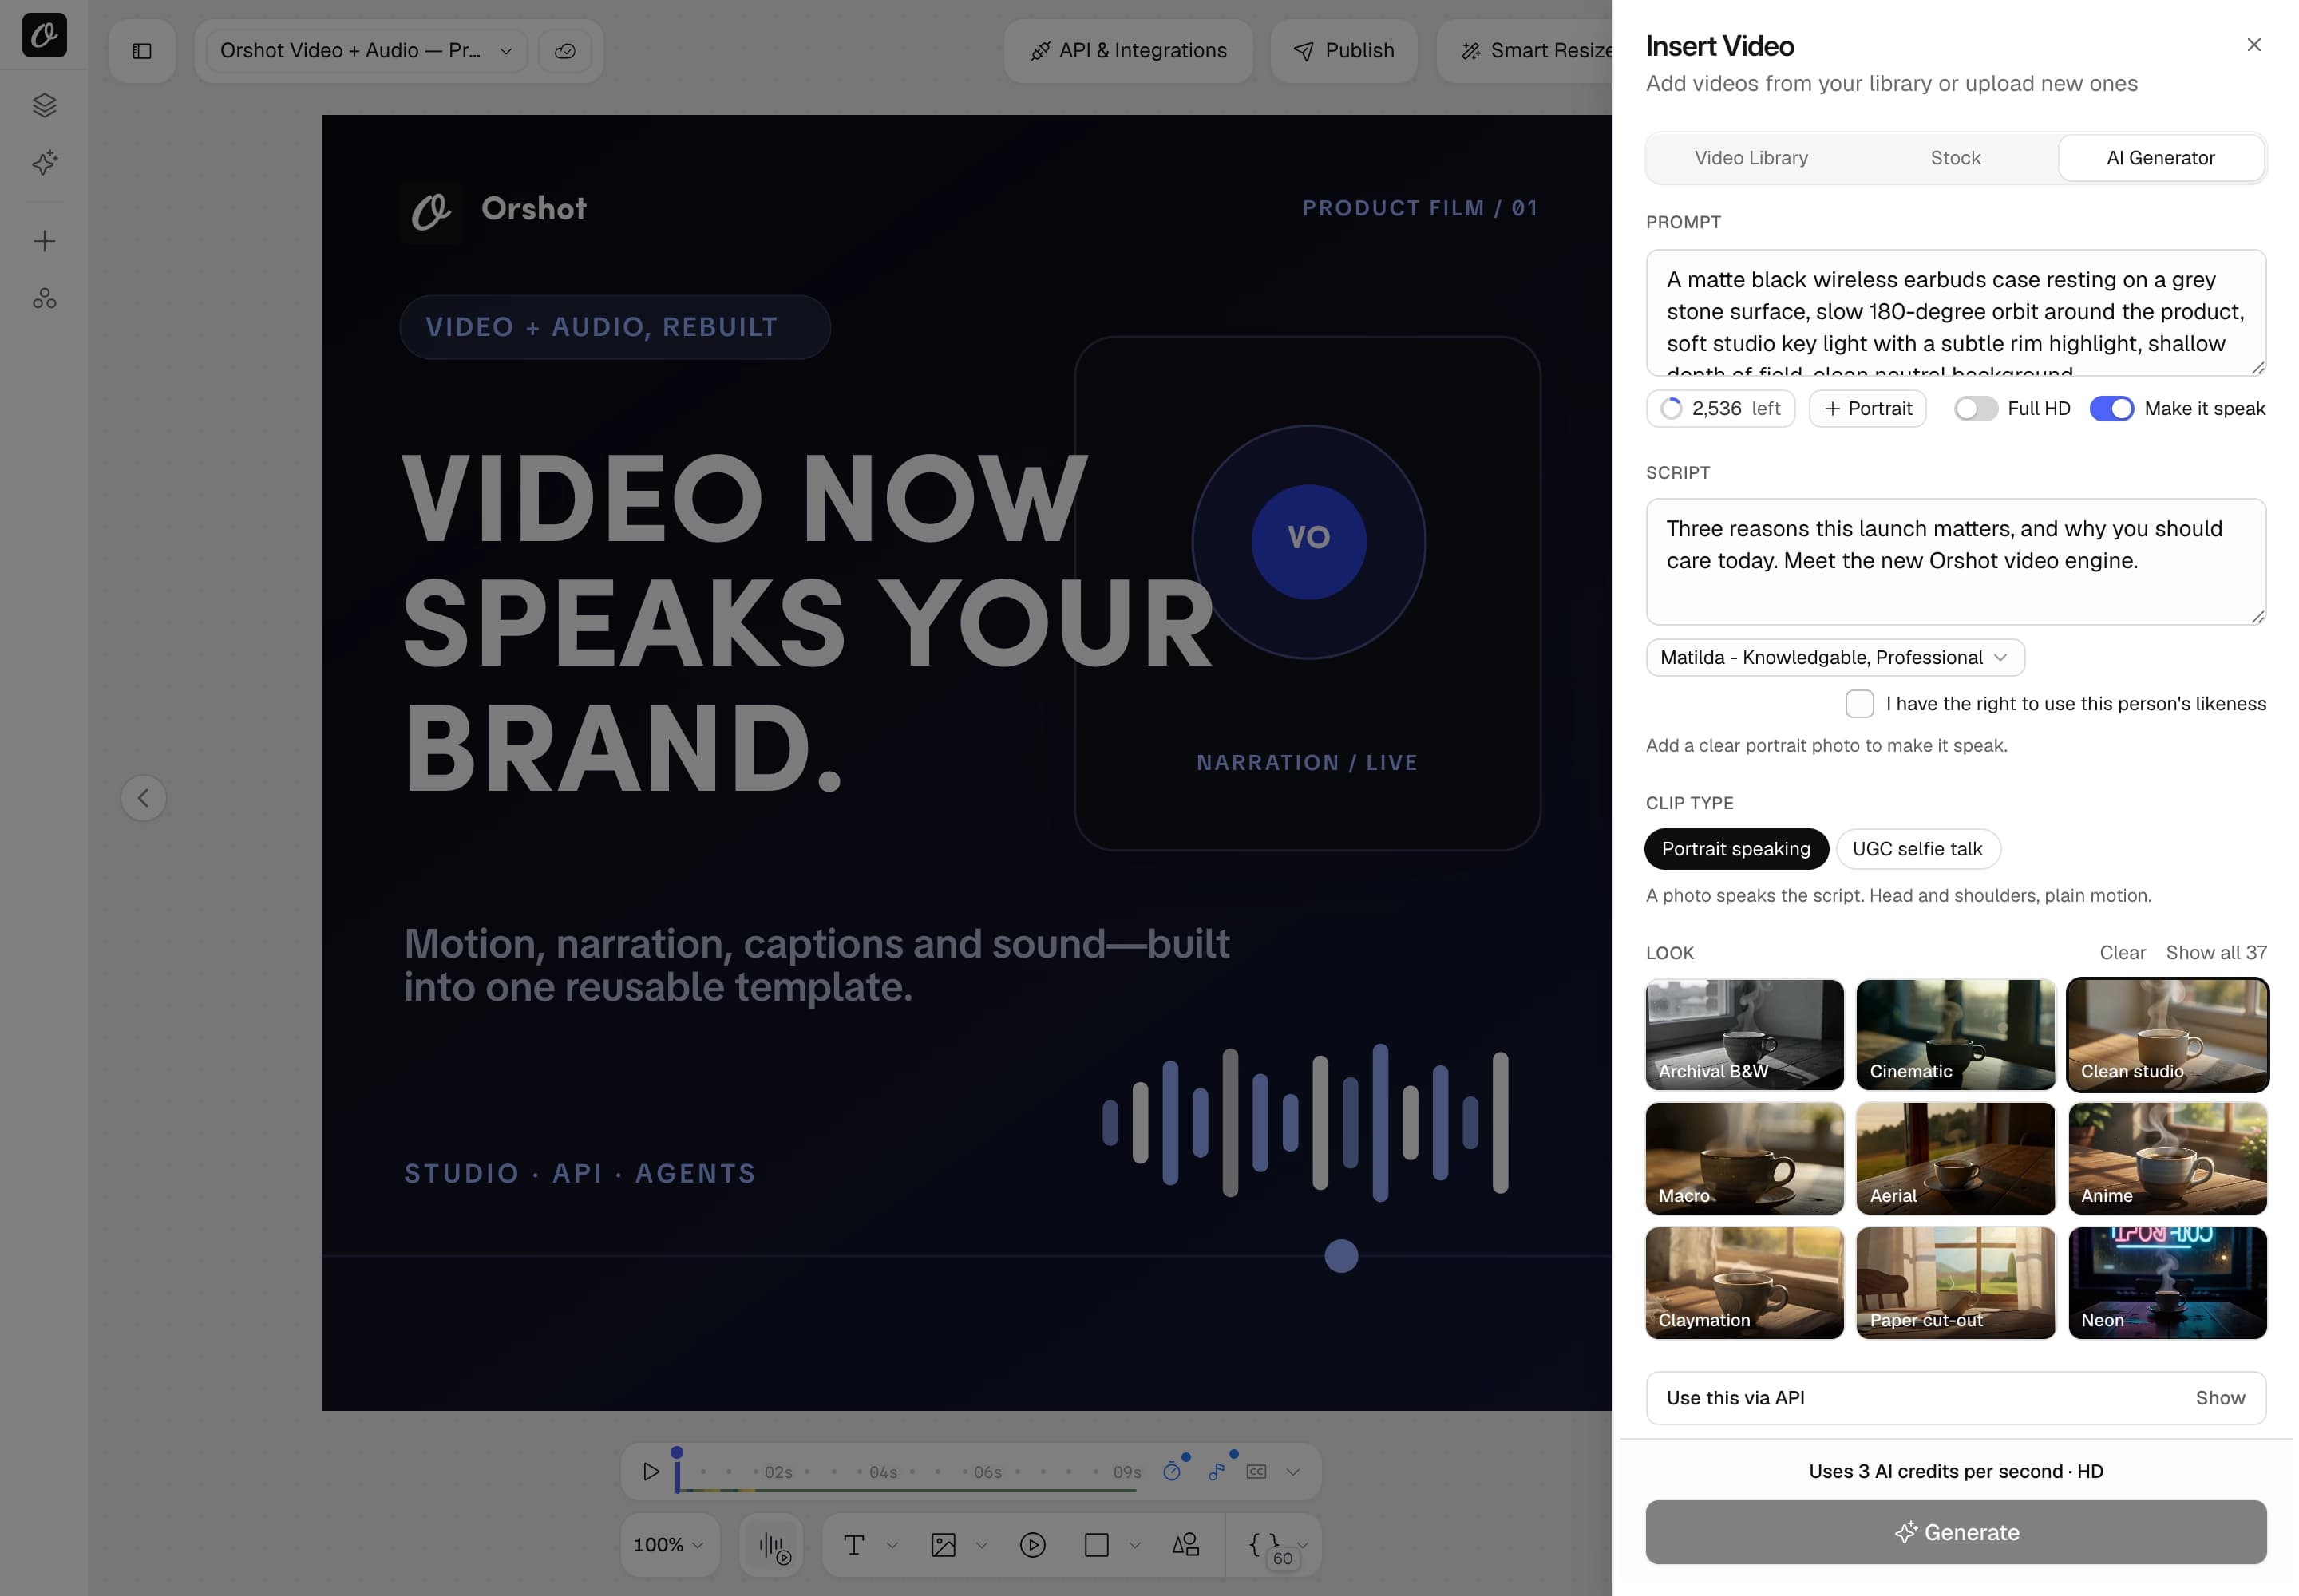Expand the Orshot Video + Audio project dropdown

(366, 51)
